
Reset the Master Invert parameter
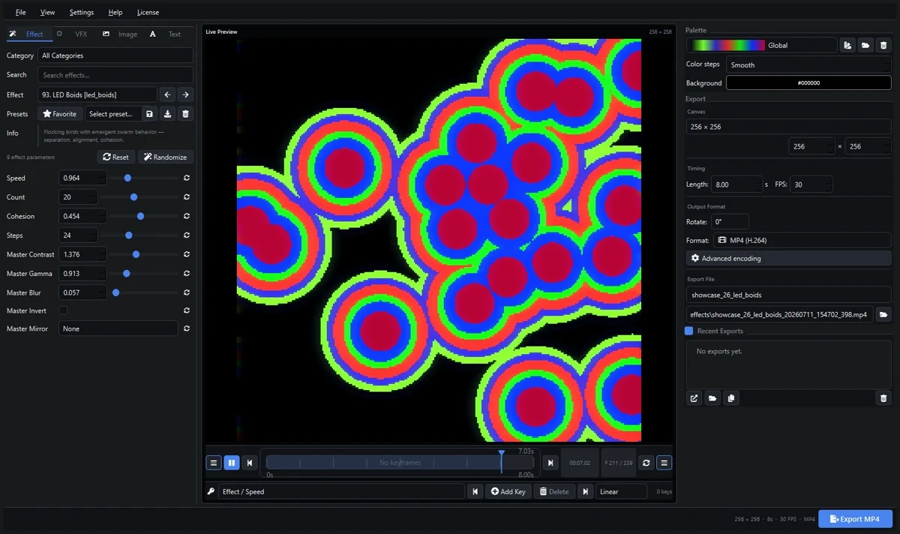(186, 310)
